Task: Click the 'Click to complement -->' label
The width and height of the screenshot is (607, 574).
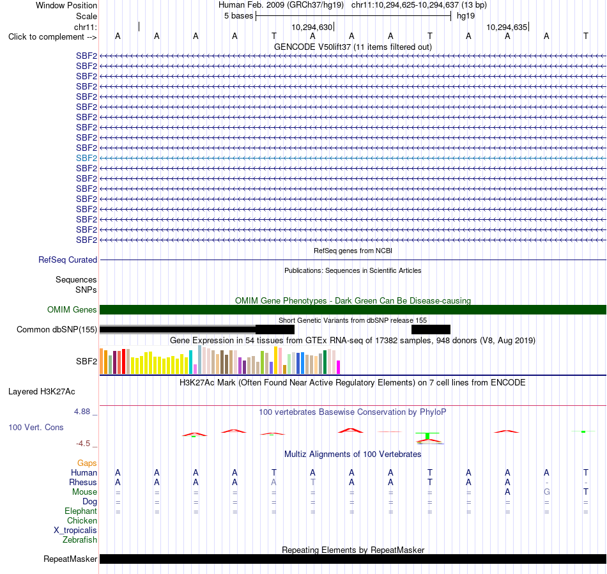Action: pyautogui.click(x=52, y=37)
